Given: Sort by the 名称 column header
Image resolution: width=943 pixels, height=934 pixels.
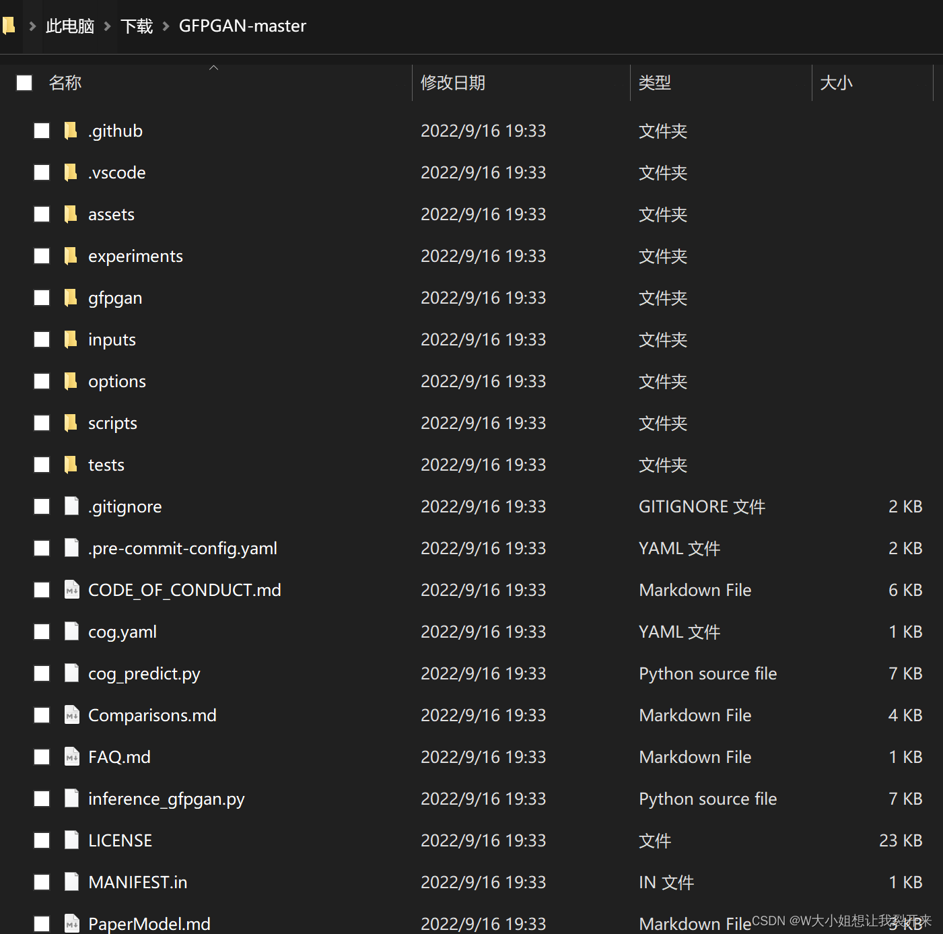Looking at the screenshot, I should 65,83.
